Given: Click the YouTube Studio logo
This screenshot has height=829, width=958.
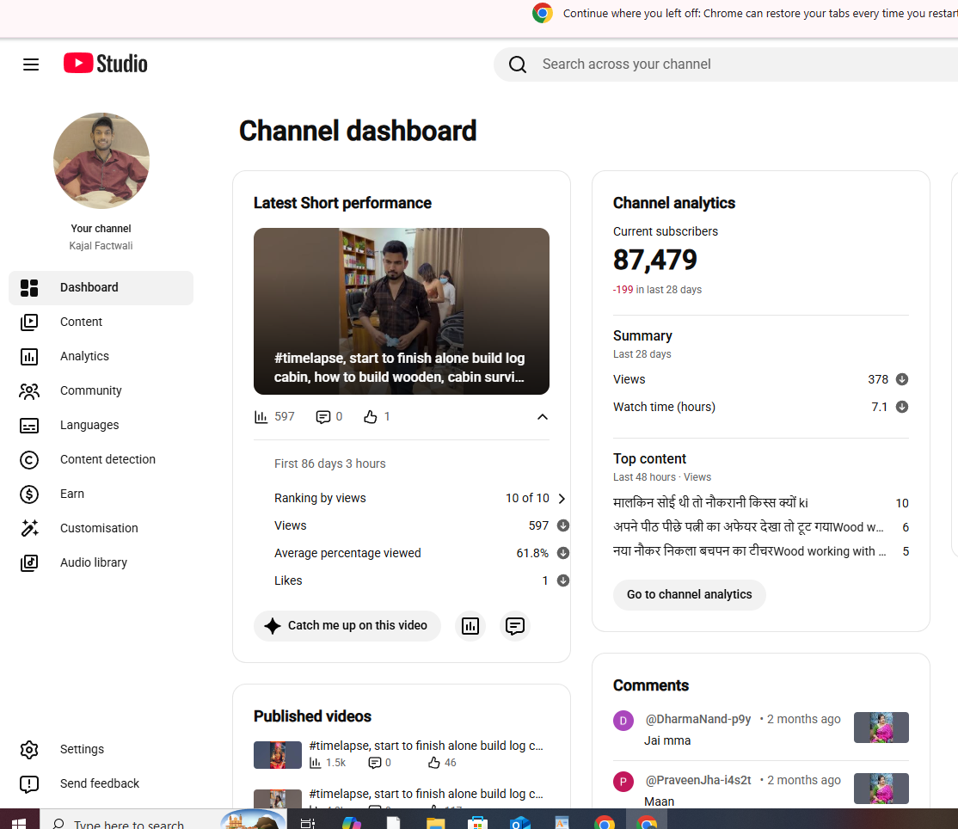Looking at the screenshot, I should [x=105, y=64].
